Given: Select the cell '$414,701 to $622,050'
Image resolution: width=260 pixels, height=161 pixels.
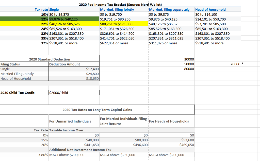Looking at the screenshot, I should click(124, 38).
